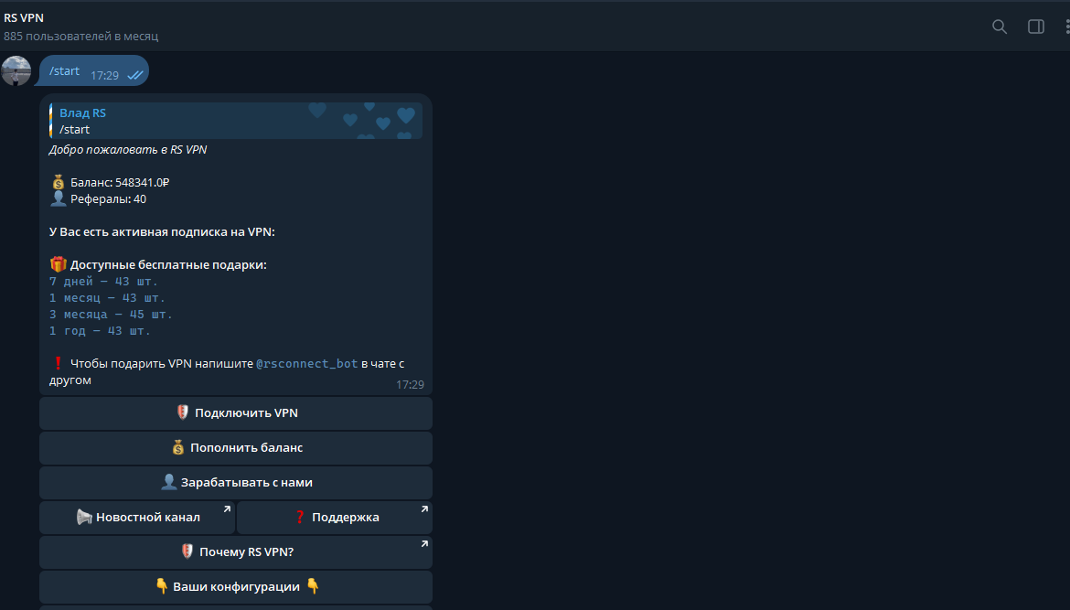Click the Доступные бесплатные подарки heading
Screen dimensions: 1070x610
click(168, 264)
